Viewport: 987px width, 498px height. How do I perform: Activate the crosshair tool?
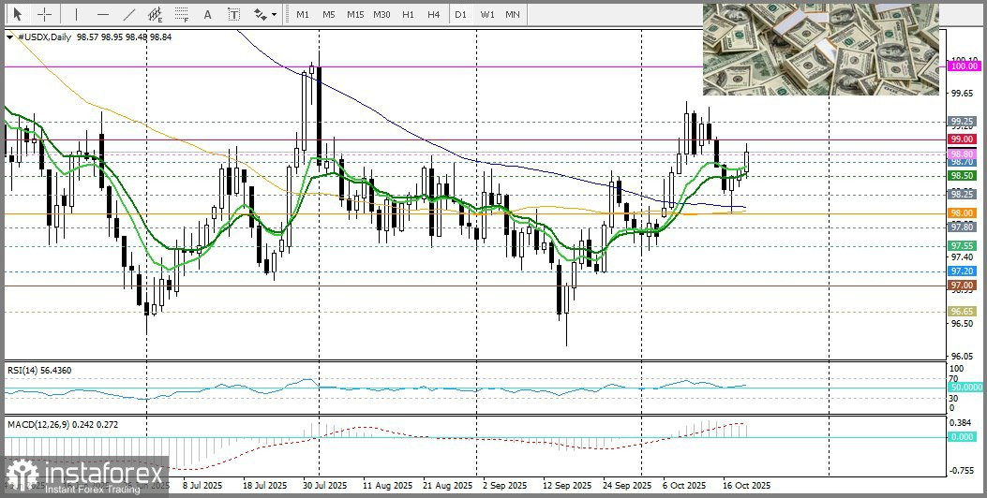click(x=44, y=14)
